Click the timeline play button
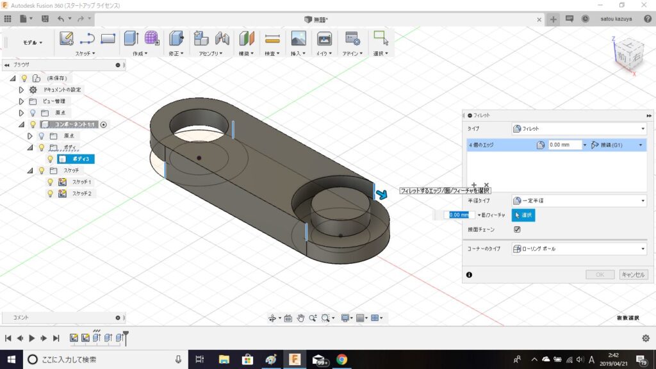This screenshot has width=656, height=369. (32, 338)
